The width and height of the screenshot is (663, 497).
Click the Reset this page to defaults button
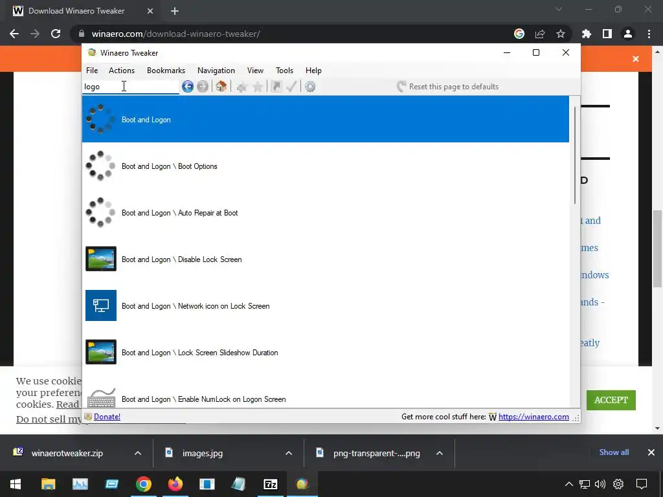[x=447, y=87]
